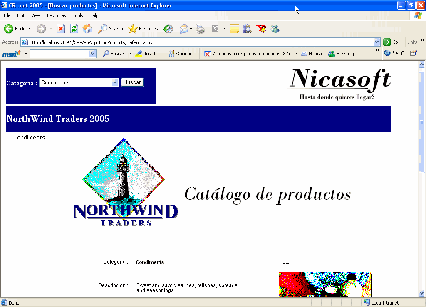
Task: Go back with the Back arrow icon
Action: pos(9,29)
